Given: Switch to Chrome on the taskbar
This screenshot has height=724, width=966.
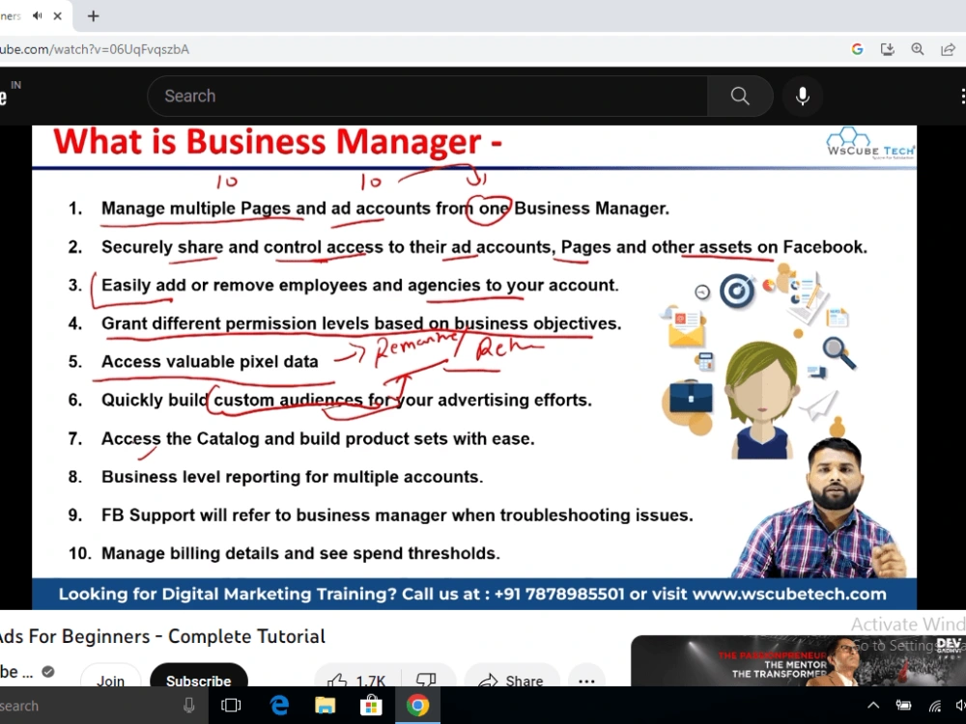Looking at the screenshot, I should click(417, 706).
